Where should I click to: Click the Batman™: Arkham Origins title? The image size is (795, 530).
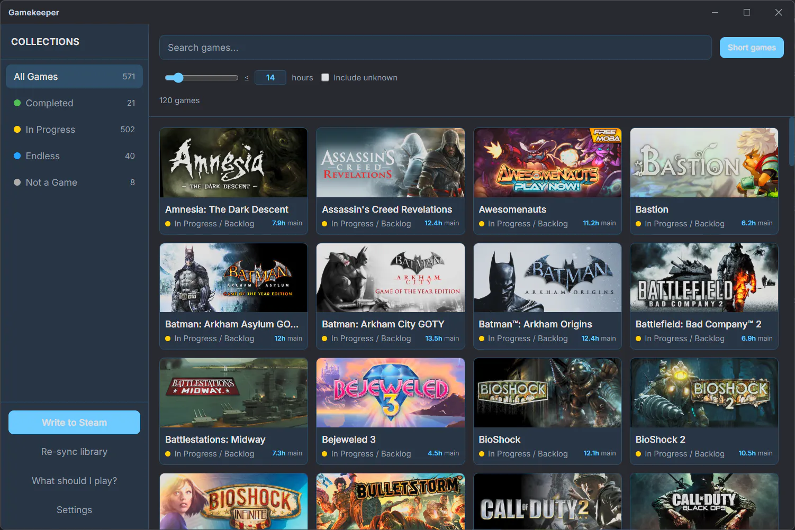point(535,324)
